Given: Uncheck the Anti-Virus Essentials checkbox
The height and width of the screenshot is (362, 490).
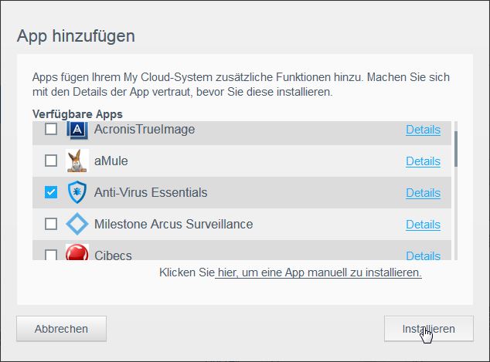Looking at the screenshot, I should (x=51, y=192).
